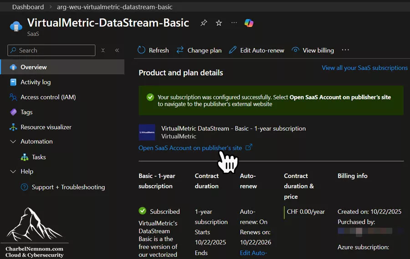The height and width of the screenshot is (259, 410).
Task: Click Refresh in the toolbar
Action: coord(153,50)
